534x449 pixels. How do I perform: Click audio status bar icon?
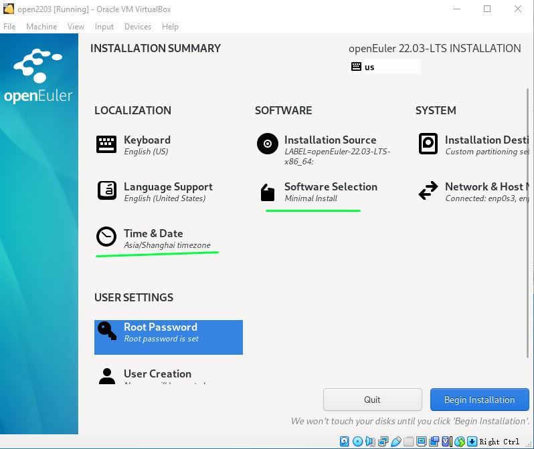(370, 442)
